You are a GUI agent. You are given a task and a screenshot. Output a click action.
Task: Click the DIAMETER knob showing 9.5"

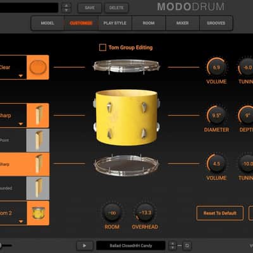216,116
